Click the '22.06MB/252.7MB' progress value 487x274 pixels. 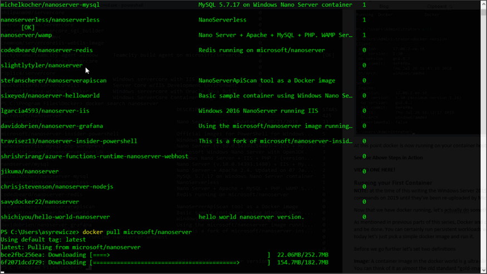pyautogui.click(x=303, y=255)
